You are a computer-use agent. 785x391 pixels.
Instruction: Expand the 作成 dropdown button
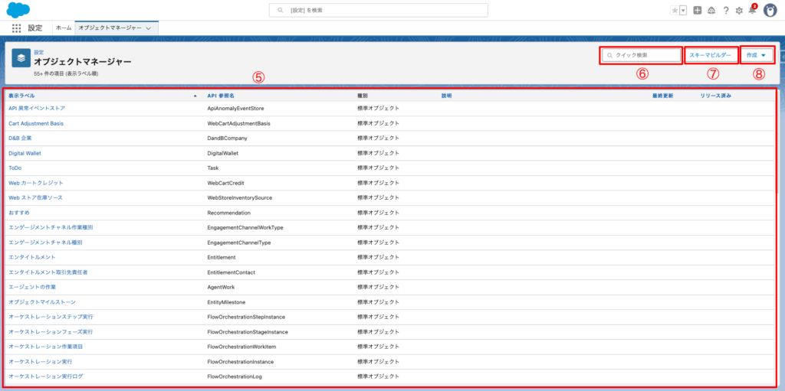[757, 55]
